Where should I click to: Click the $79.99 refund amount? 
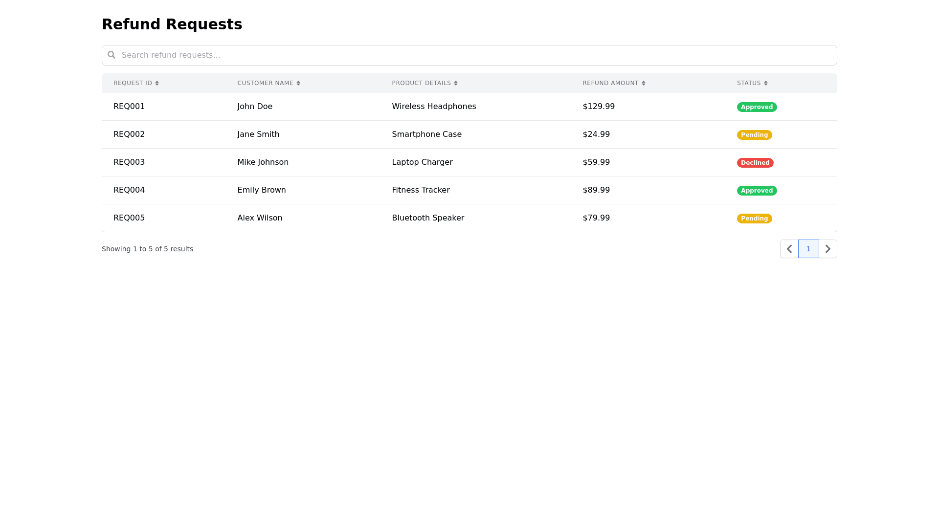[596, 218]
